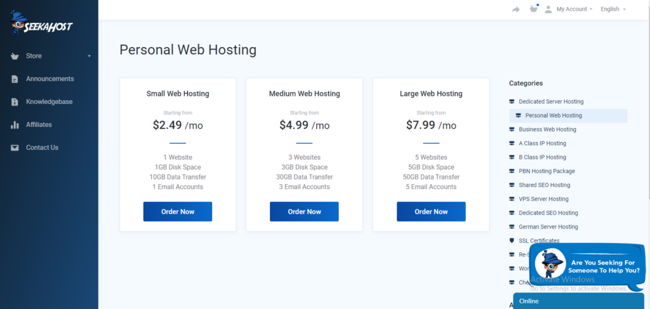Order Now for Large Web Hosting

[431, 212]
